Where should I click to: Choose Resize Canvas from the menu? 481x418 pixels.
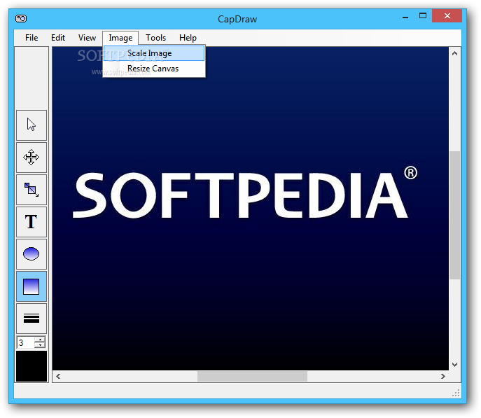(x=154, y=69)
